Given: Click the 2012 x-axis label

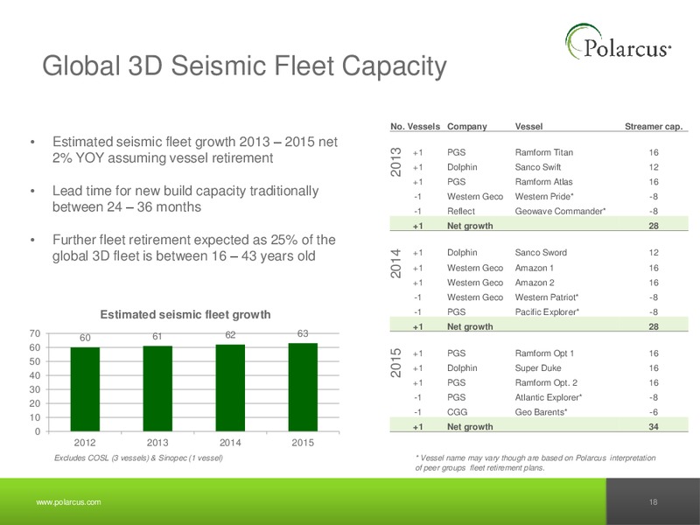Looking at the screenshot, I should [x=85, y=443].
